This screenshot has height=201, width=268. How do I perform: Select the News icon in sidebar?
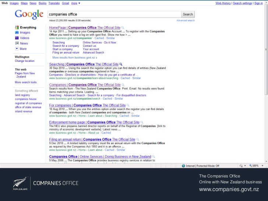[x=17, y=43]
